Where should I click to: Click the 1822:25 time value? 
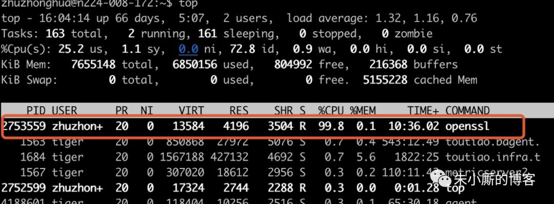(x=417, y=157)
